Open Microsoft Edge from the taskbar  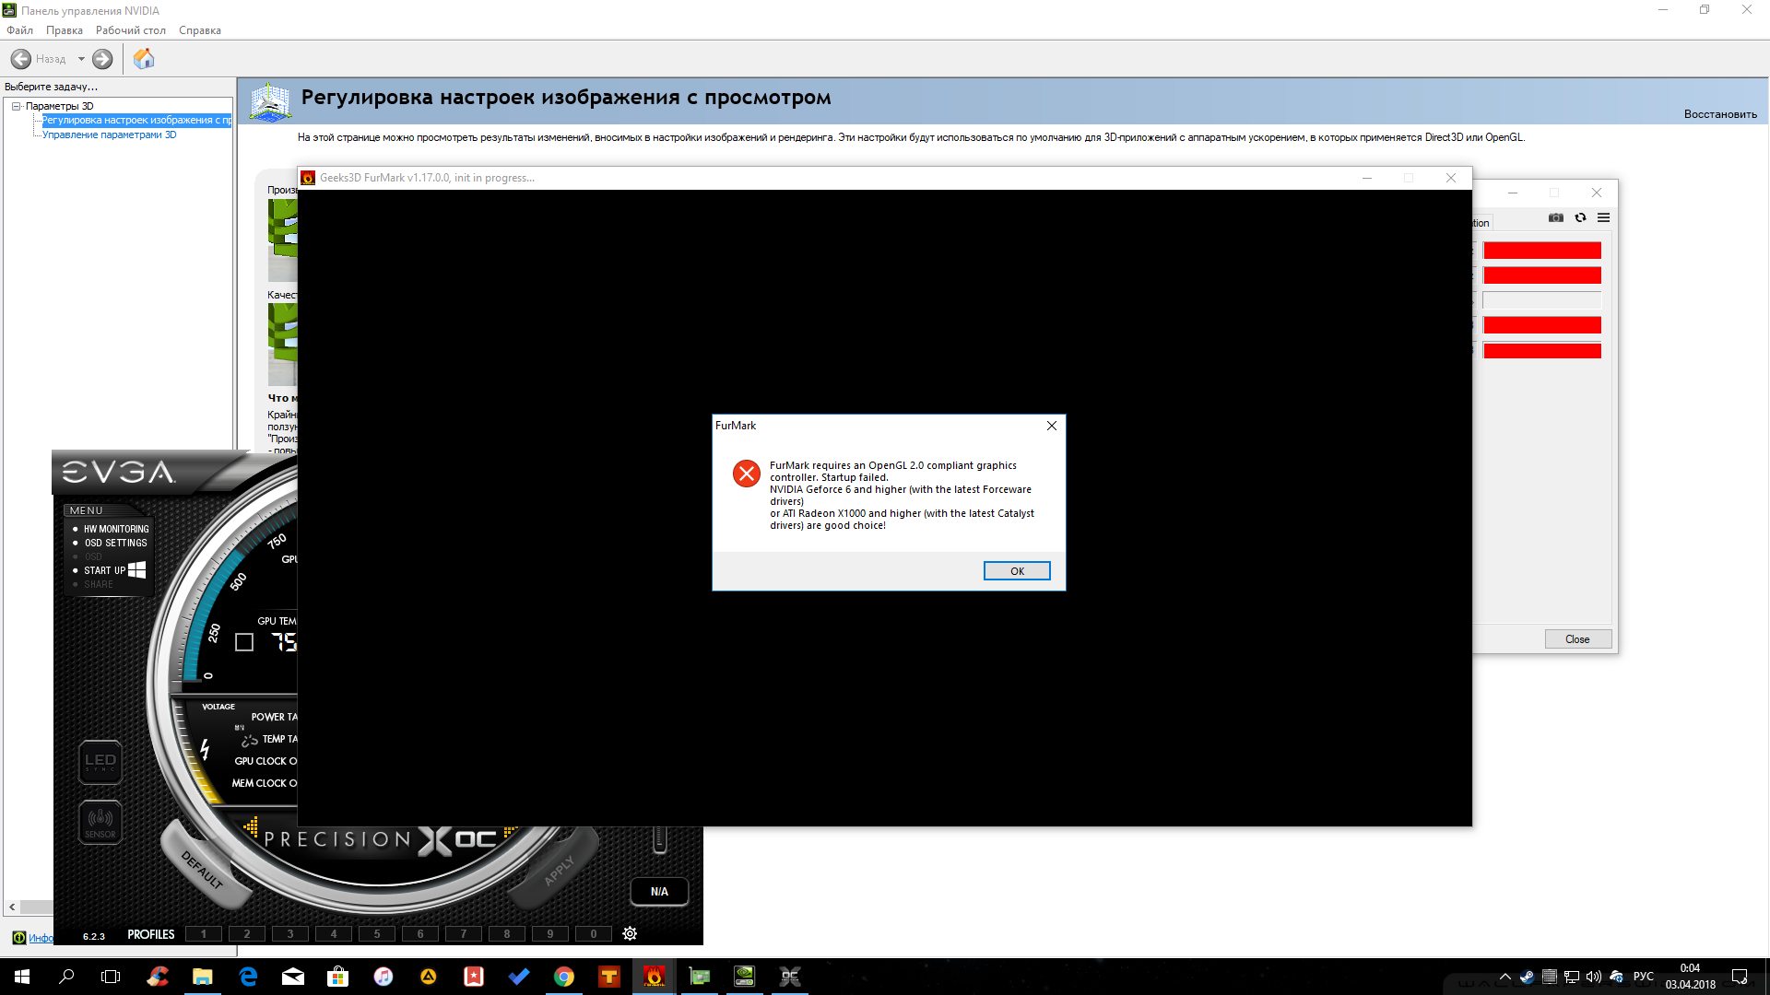tap(248, 977)
